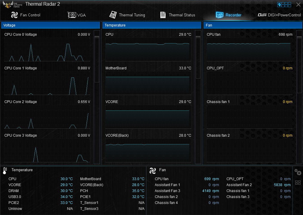Click the CPU fan 698 rpm graph
Viewport: 303px width, 215px height.
point(250,49)
